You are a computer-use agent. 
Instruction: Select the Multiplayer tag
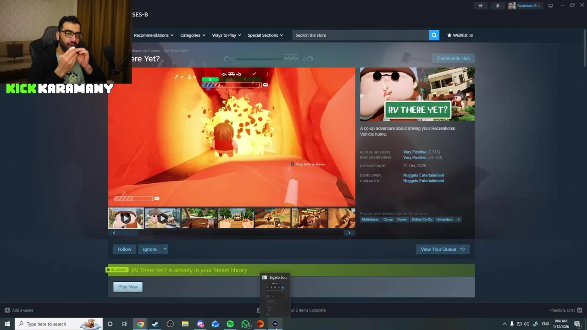[370, 220]
